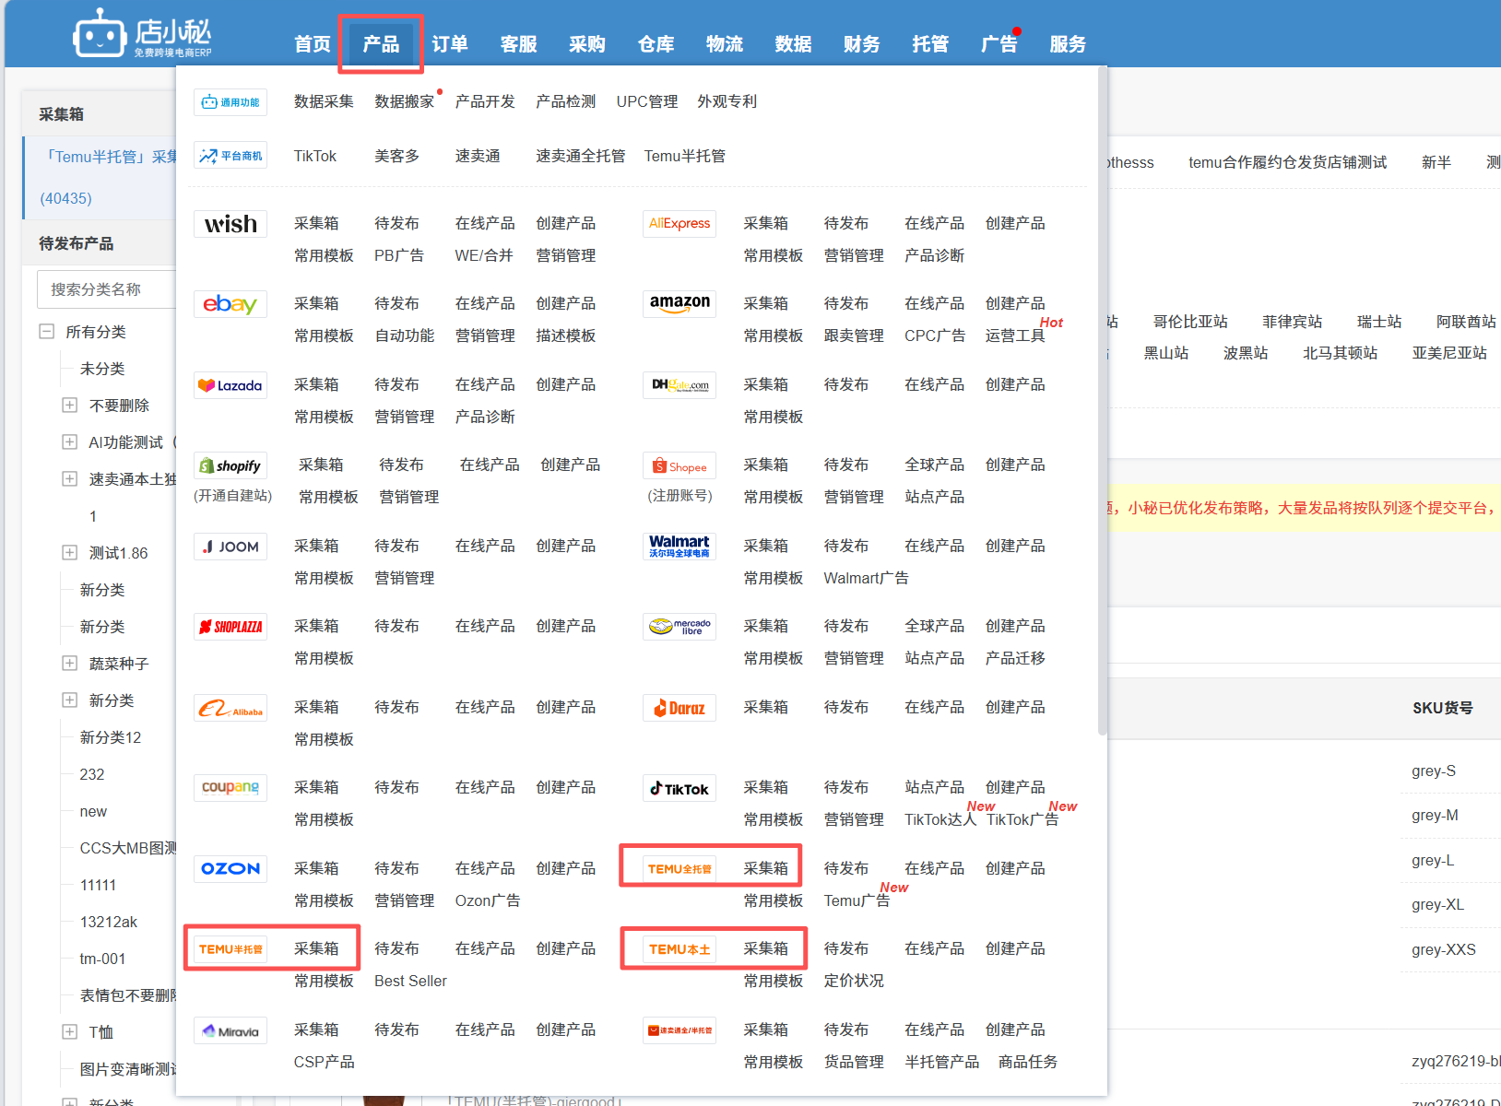Screen dimensions: 1501x1106
Task: Click the Miravia platform logo
Action: (x=230, y=1030)
